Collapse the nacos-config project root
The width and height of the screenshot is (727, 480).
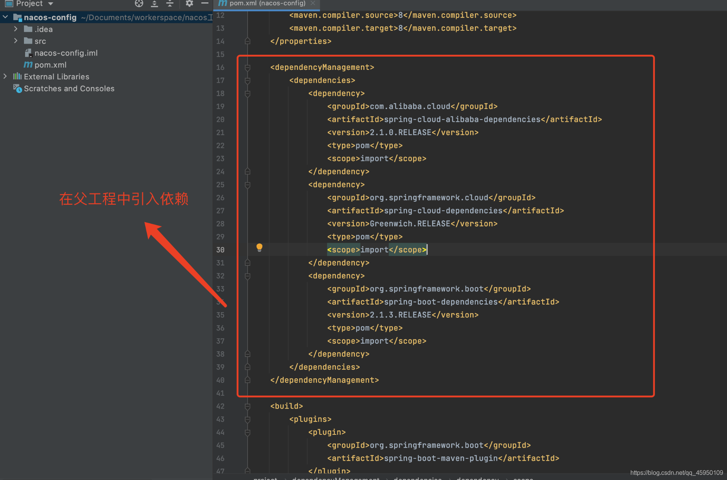[5, 17]
